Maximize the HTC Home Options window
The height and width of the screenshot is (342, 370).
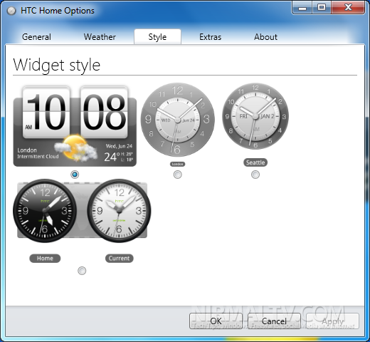[322, 8]
